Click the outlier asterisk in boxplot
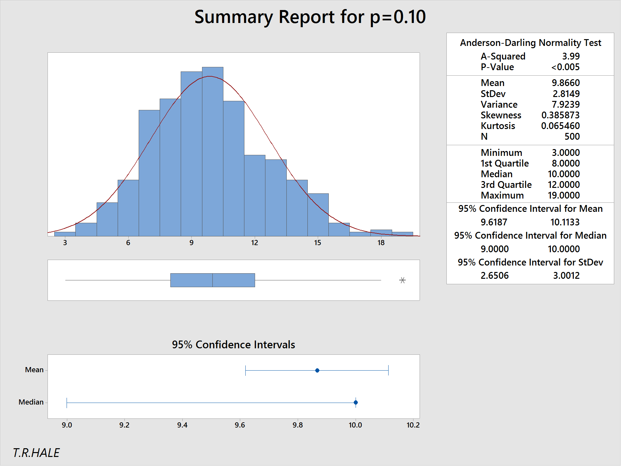 tap(402, 280)
